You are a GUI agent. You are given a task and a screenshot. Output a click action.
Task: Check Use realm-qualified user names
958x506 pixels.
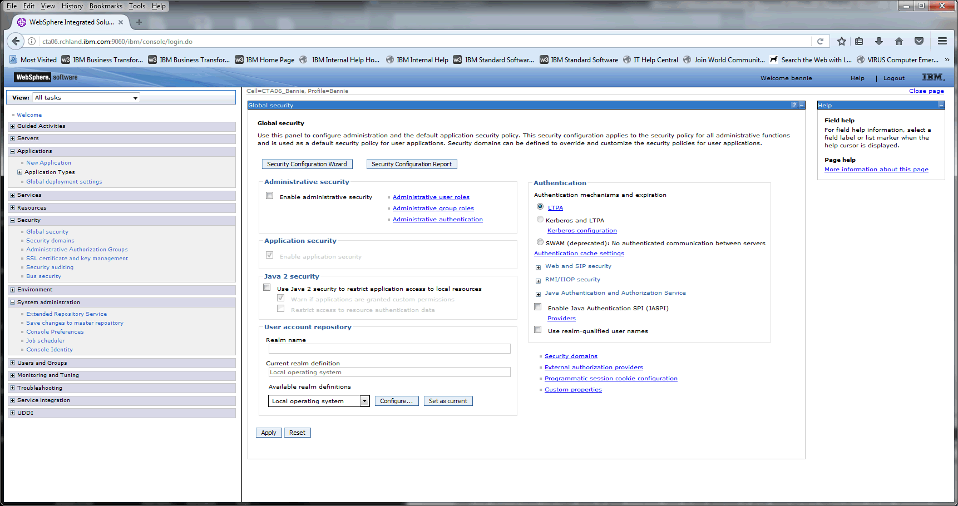click(538, 330)
